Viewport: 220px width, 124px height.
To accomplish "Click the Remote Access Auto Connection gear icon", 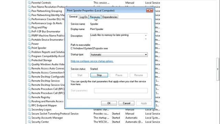I will pyautogui.click(x=29, y=68).
